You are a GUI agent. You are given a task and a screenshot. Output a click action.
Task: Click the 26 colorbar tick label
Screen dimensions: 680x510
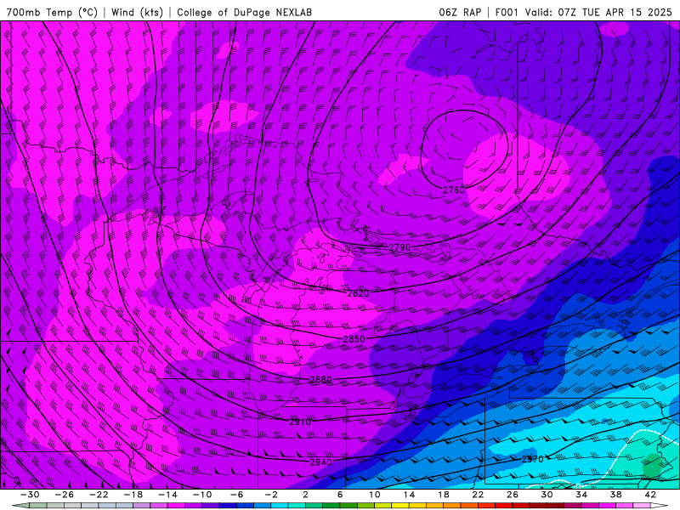pyautogui.click(x=513, y=495)
